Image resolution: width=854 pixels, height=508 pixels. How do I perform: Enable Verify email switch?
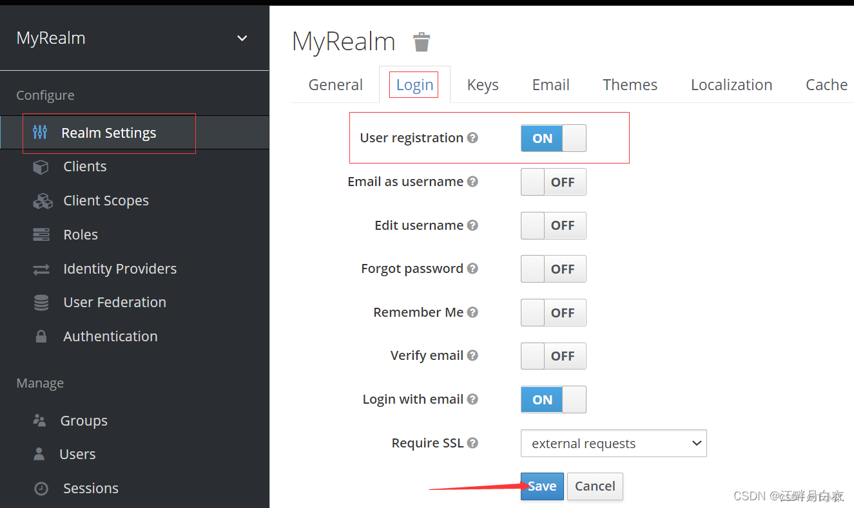[554, 356]
